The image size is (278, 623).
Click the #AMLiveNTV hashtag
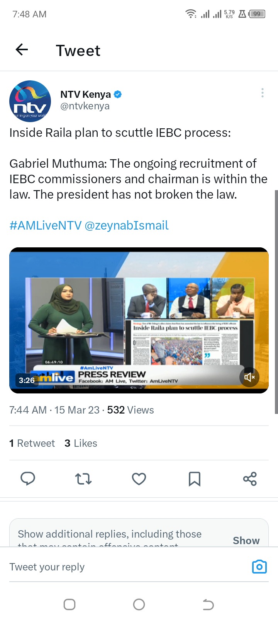(x=46, y=225)
